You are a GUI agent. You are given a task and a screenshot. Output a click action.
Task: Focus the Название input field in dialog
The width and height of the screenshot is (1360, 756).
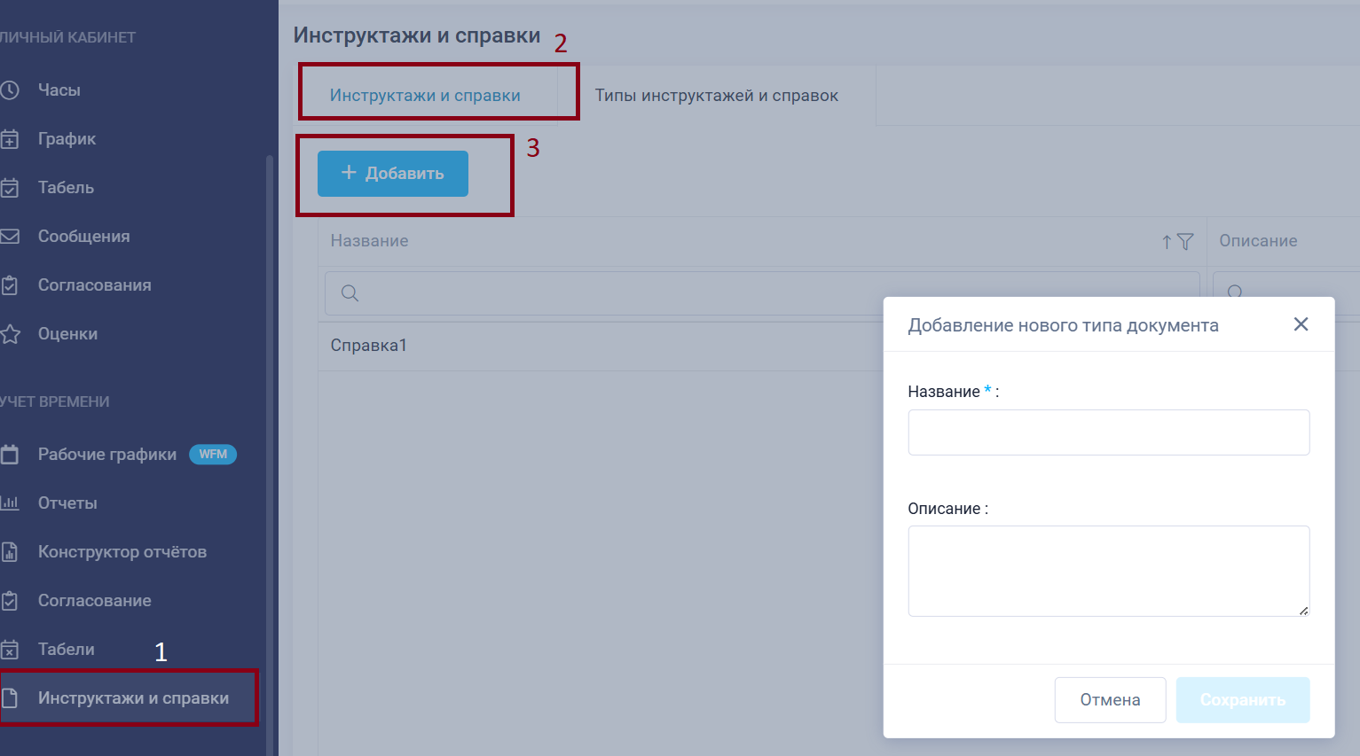1108,433
